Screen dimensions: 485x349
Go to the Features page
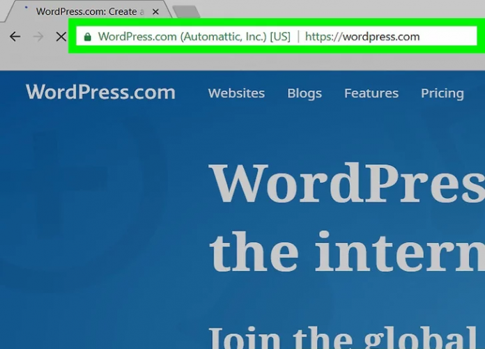pyautogui.click(x=371, y=93)
